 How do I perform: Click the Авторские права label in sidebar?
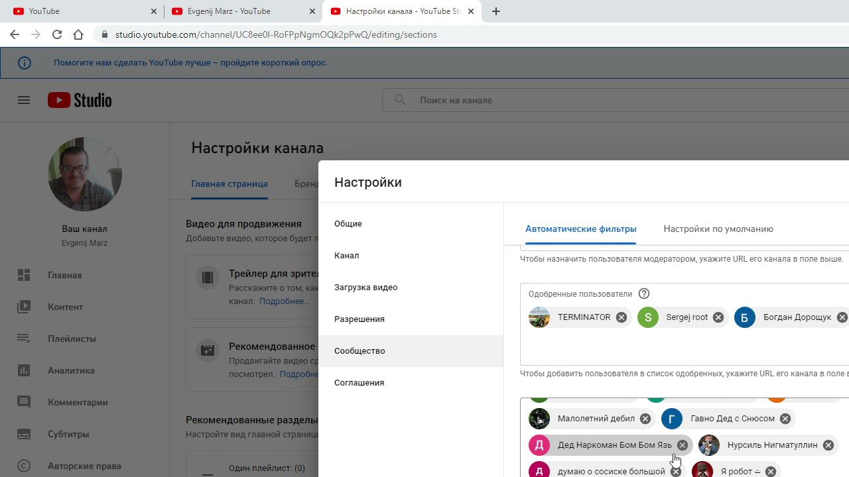[x=84, y=466]
